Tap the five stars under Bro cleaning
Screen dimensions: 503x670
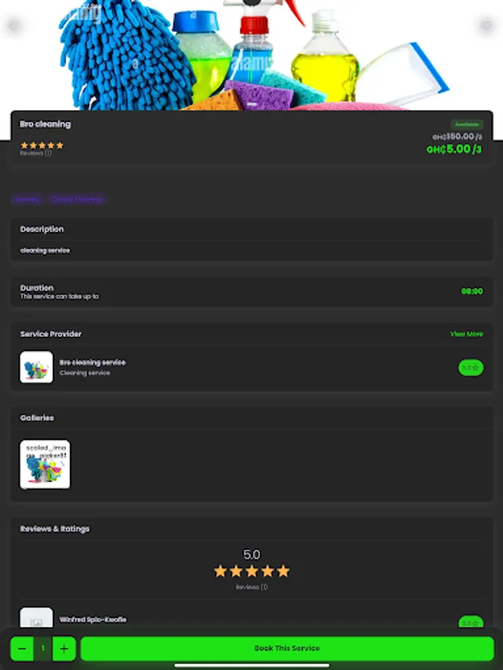(x=42, y=145)
